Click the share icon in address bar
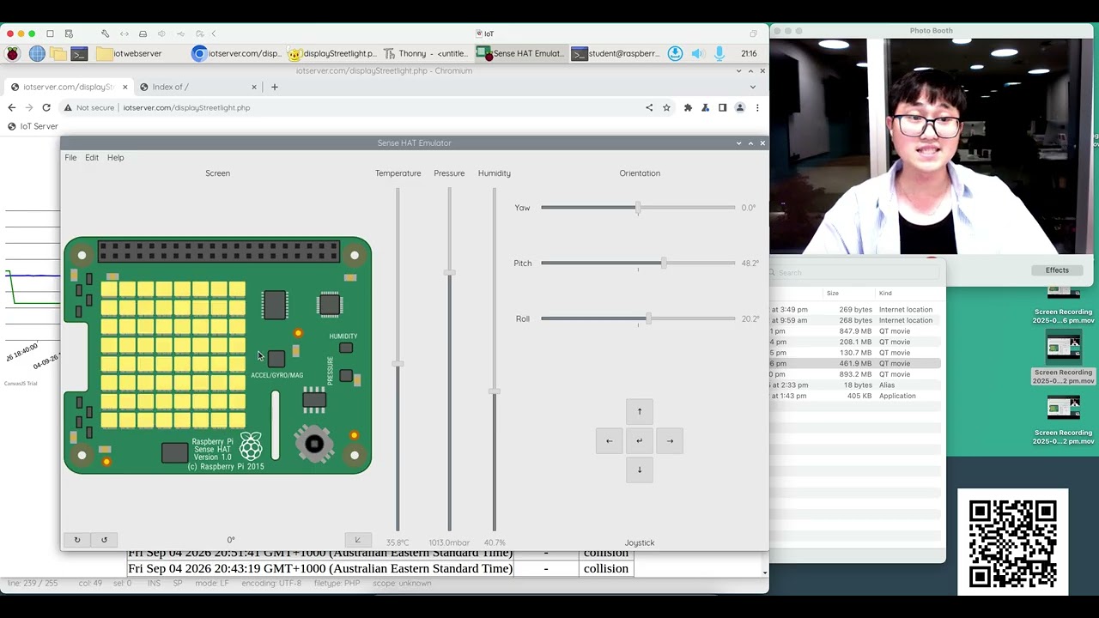 pyautogui.click(x=649, y=107)
